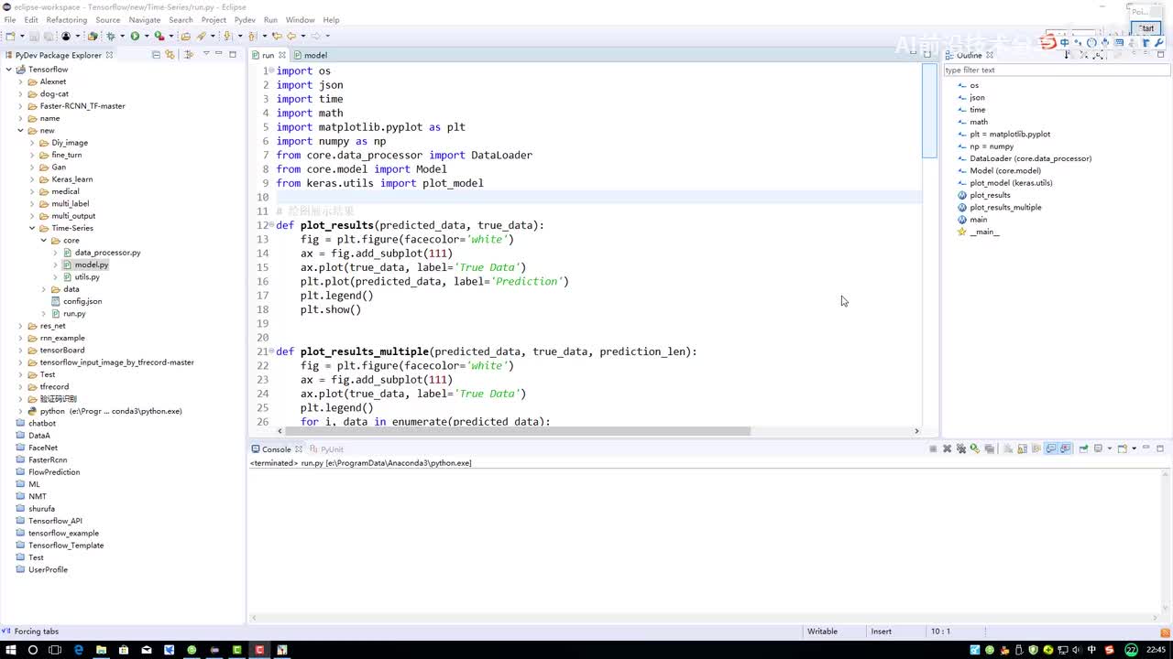Expand the data_processor.py tree node
The image size is (1173, 659).
[56, 253]
